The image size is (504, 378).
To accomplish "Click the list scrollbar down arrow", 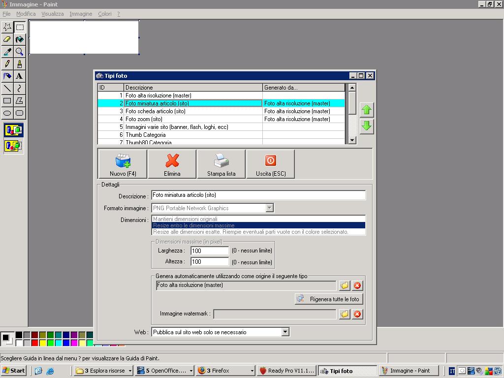I will pyautogui.click(x=352, y=140).
